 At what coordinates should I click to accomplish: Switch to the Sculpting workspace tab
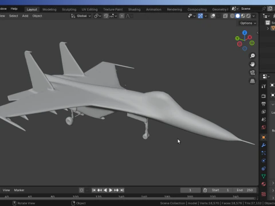tap(69, 9)
